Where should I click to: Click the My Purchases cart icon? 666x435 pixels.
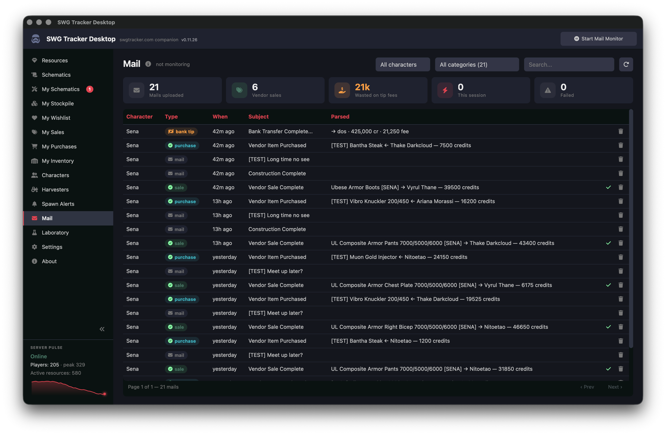pos(34,146)
